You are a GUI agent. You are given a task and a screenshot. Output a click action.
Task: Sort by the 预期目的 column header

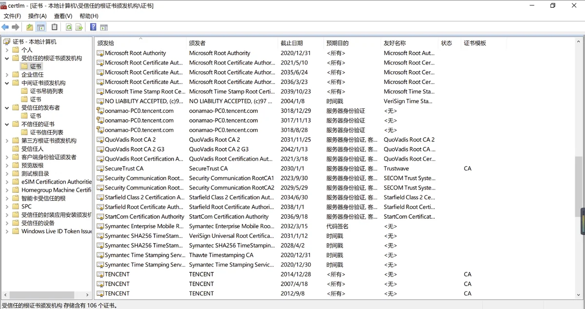(x=352, y=43)
